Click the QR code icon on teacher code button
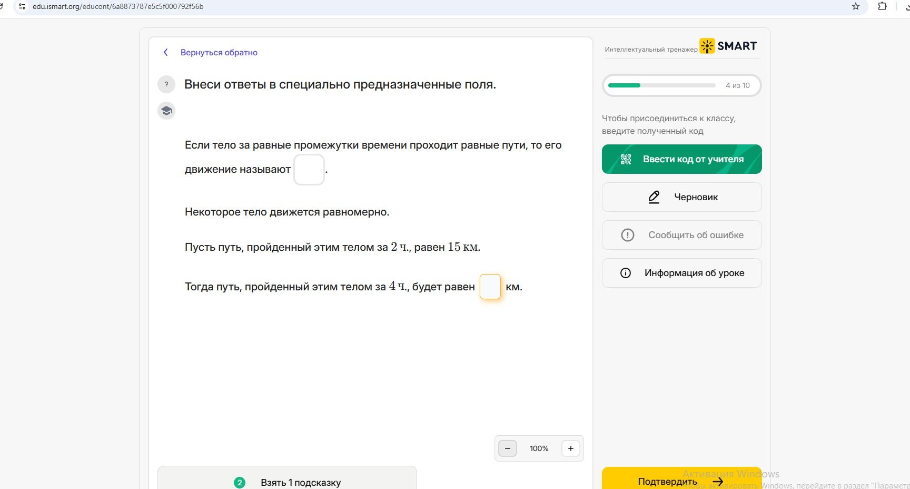 coord(626,159)
